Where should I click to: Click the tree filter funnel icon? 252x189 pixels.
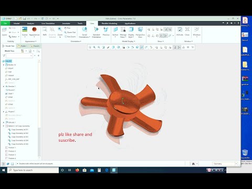[4, 56]
